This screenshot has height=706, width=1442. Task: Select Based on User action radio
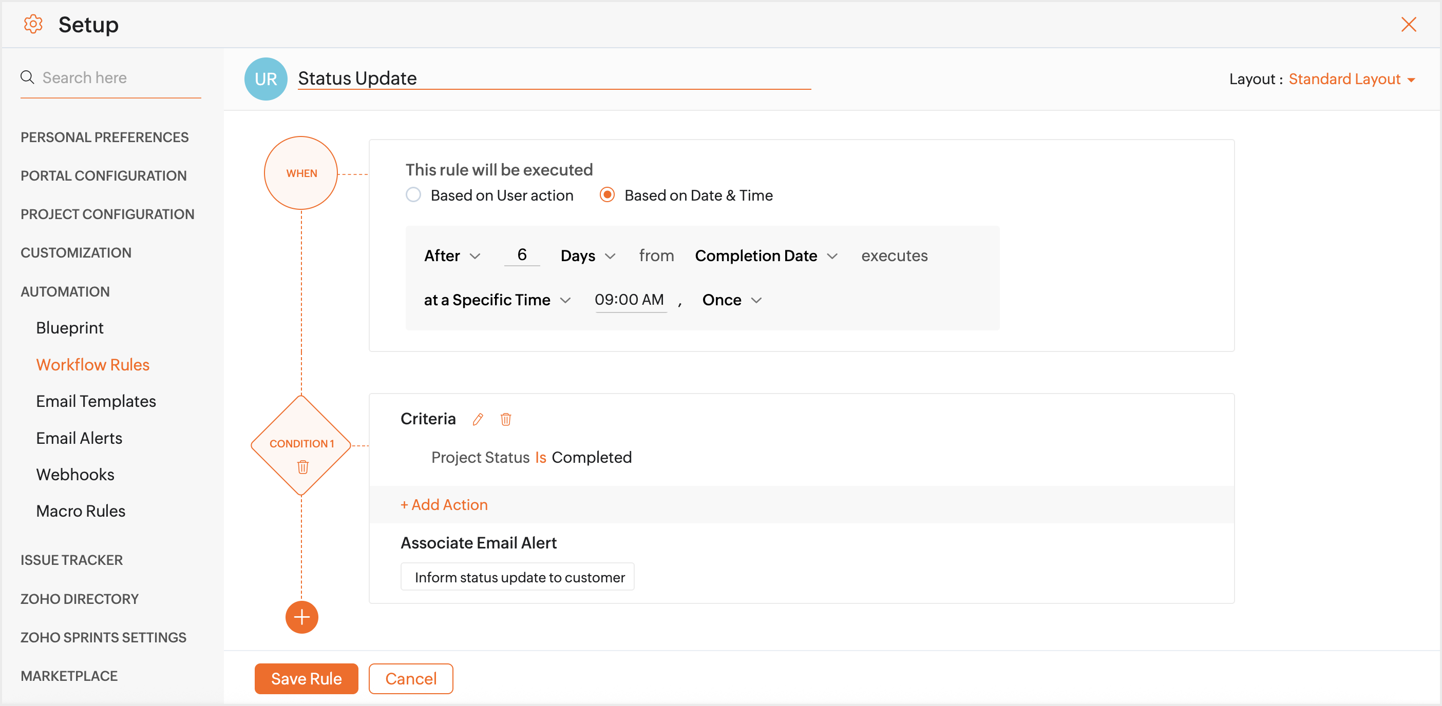(413, 194)
